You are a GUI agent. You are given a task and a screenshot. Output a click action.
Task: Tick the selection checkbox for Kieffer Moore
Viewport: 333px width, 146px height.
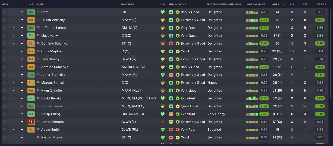tap(4, 137)
